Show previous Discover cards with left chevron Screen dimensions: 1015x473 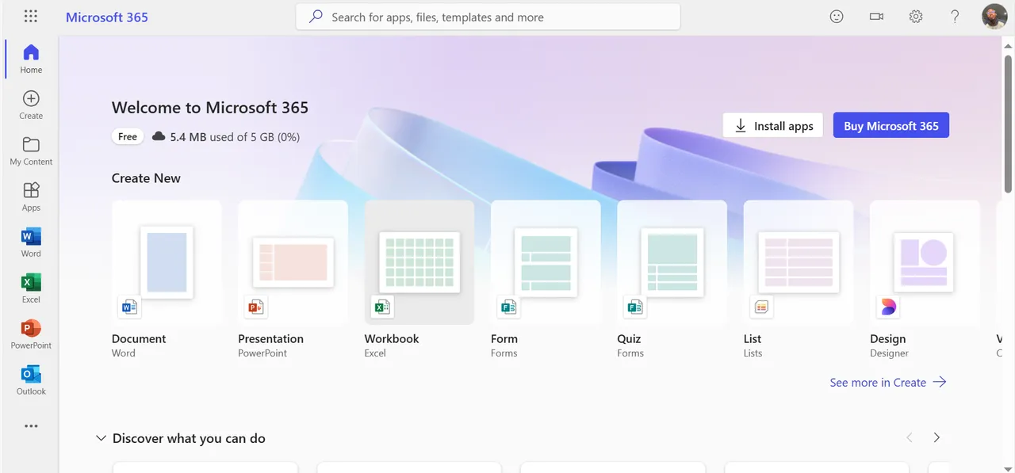click(910, 437)
